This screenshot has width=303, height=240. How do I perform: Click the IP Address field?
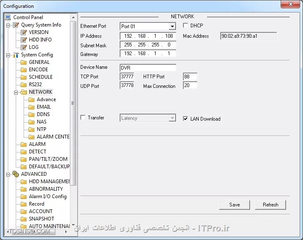pyautogui.click(x=148, y=36)
